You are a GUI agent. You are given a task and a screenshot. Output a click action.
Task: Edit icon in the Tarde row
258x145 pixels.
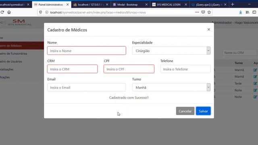coord(255,83)
